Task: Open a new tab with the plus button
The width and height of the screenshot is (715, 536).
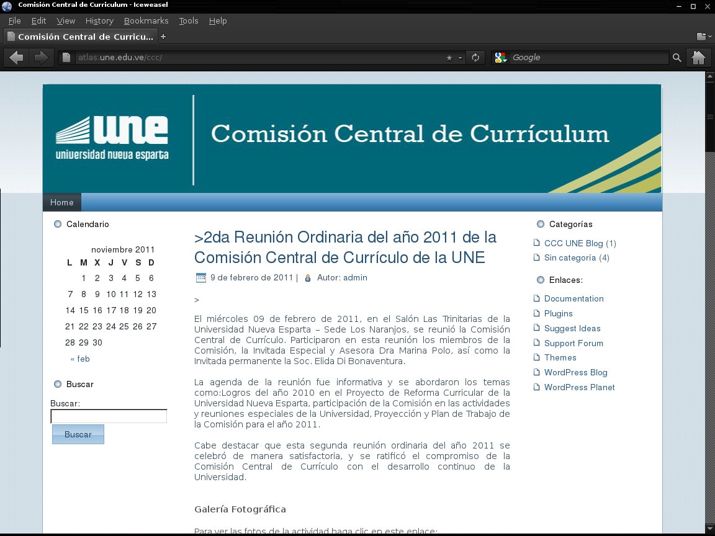Action: [163, 37]
